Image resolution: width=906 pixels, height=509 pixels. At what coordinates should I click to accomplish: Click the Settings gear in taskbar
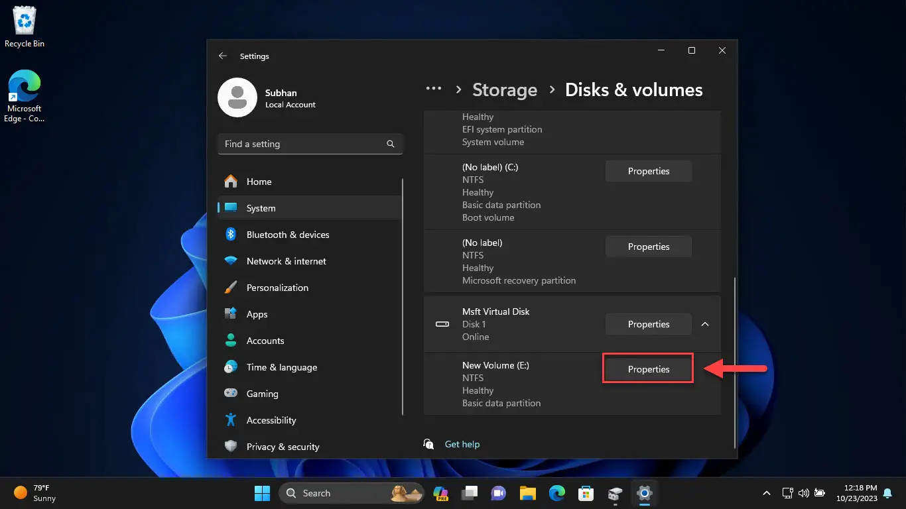click(x=644, y=493)
